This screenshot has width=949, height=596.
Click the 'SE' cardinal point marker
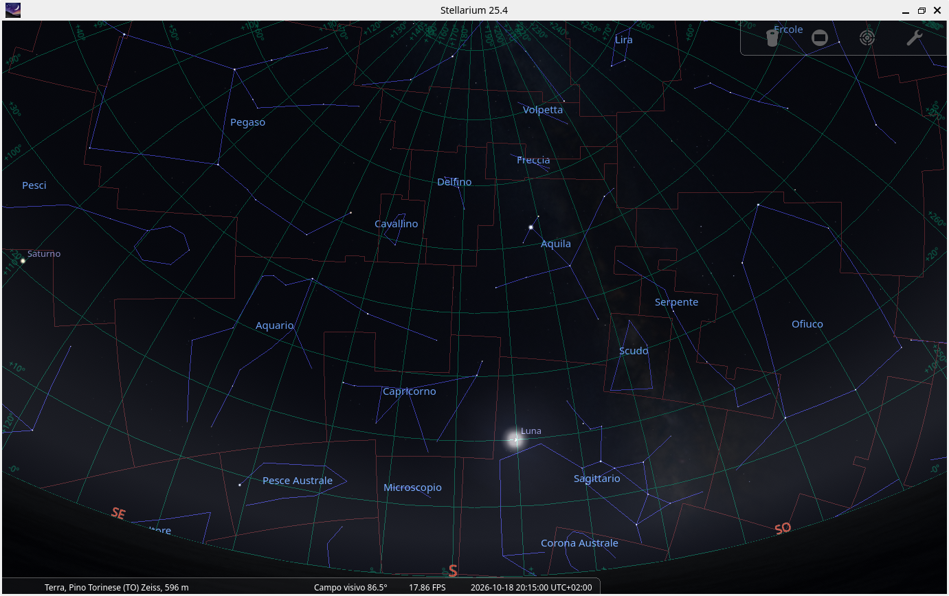pyautogui.click(x=118, y=513)
